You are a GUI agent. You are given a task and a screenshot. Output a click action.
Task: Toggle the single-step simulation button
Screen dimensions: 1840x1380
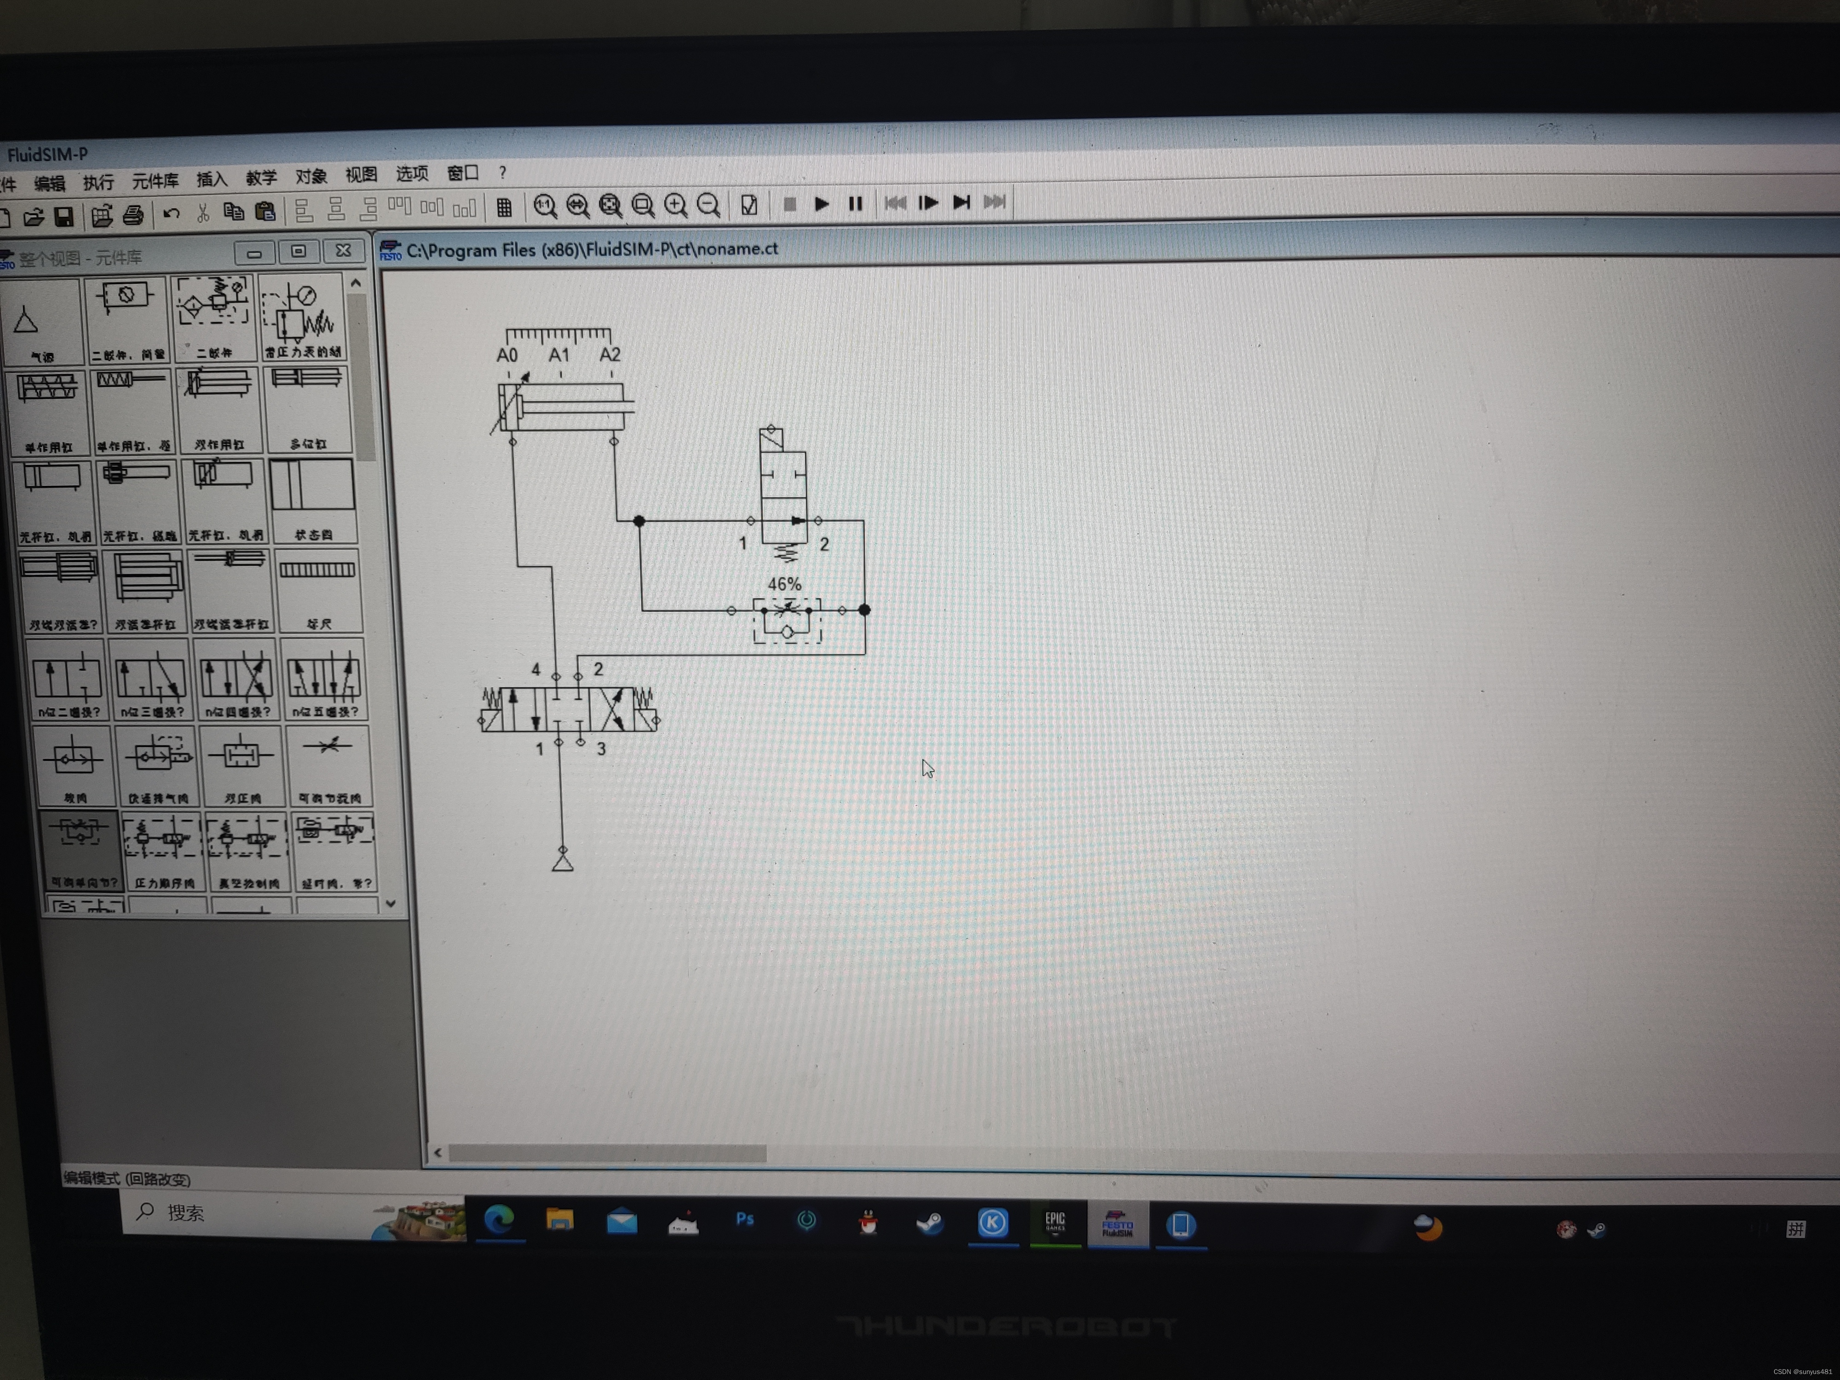pyautogui.click(x=928, y=203)
